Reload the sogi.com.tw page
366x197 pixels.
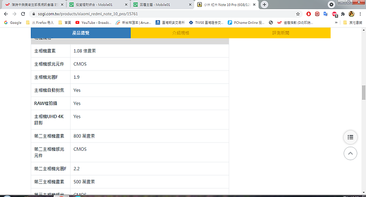tap(23, 14)
